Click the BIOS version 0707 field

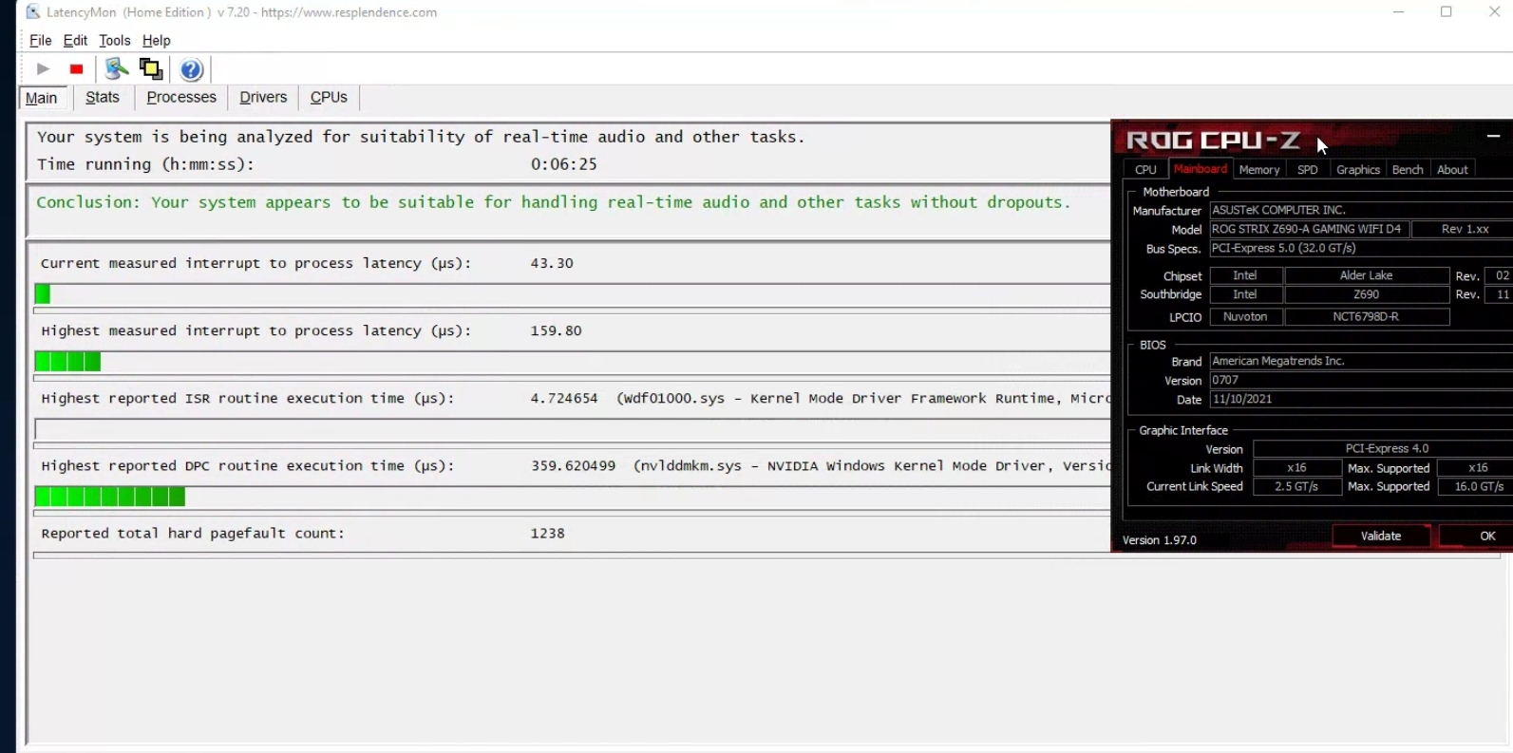point(1361,380)
